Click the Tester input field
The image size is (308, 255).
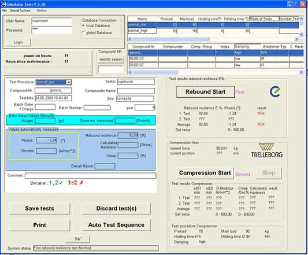pos(136,82)
